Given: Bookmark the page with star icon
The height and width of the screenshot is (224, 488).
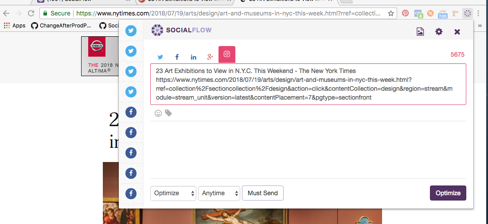Looking at the screenshot, I should 391,13.
